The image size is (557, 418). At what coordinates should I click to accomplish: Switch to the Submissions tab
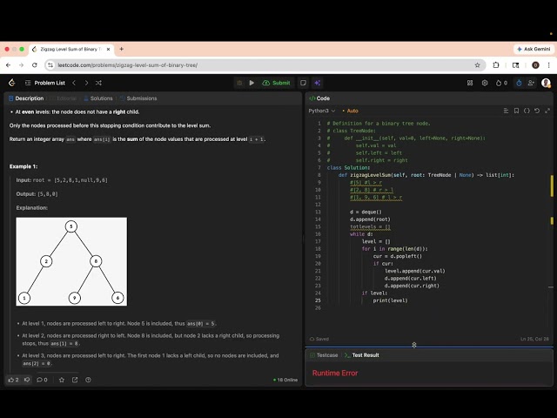138,98
